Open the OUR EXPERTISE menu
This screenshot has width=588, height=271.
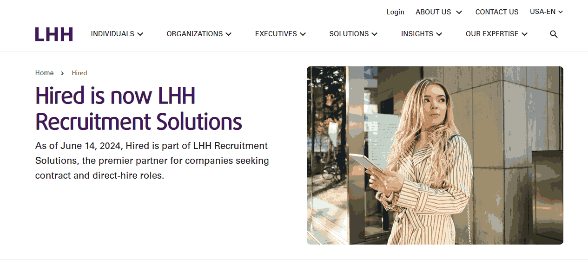(x=497, y=34)
